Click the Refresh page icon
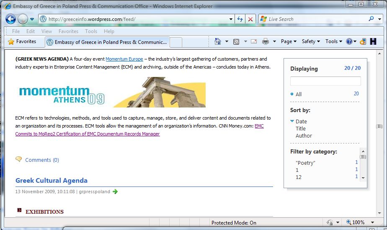 pyautogui.click(x=240, y=19)
